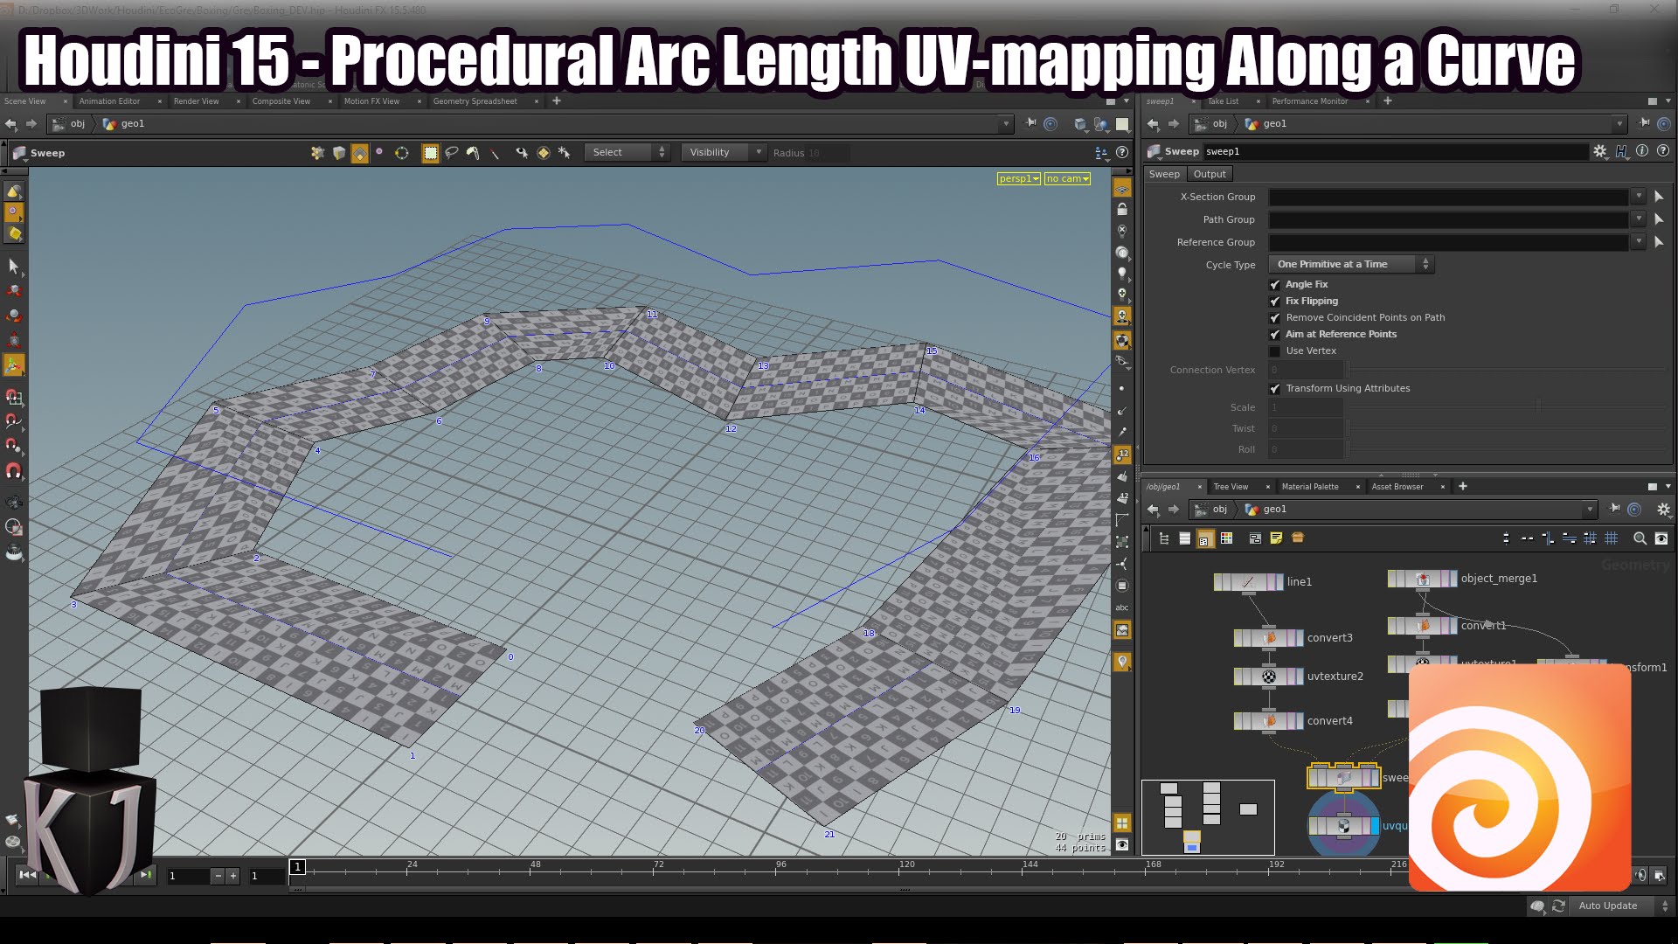Open the parameter gear menu for sweep1
The width and height of the screenshot is (1678, 944).
click(1599, 151)
